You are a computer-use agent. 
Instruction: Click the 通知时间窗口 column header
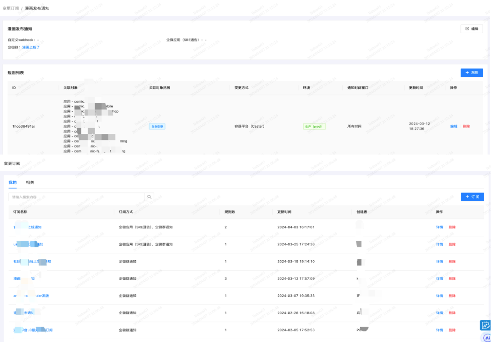click(358, 88)
